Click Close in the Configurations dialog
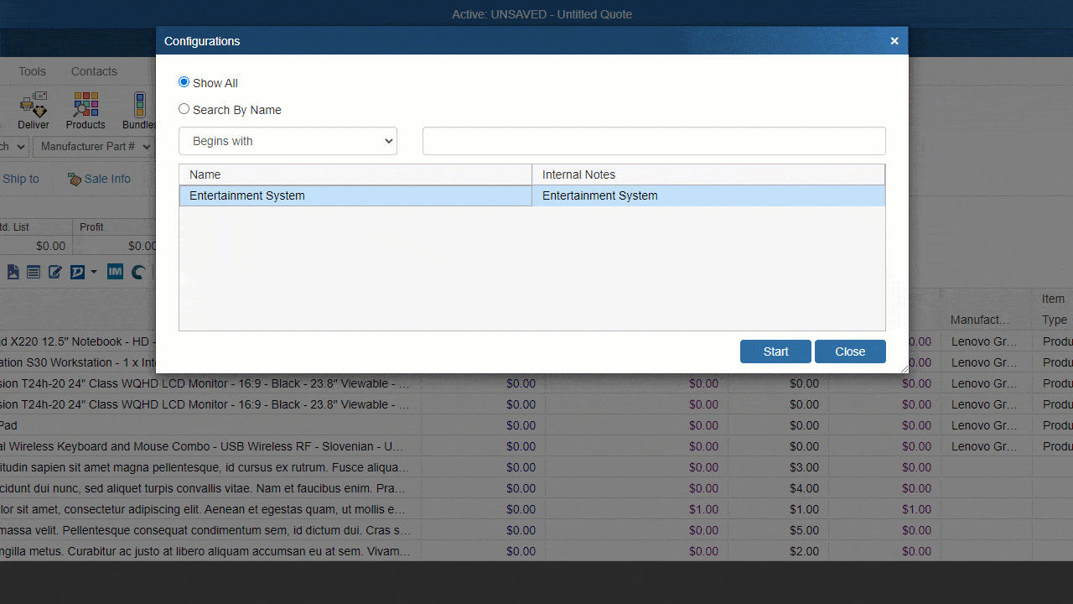1073x604 pixels. tap(850, 351)
